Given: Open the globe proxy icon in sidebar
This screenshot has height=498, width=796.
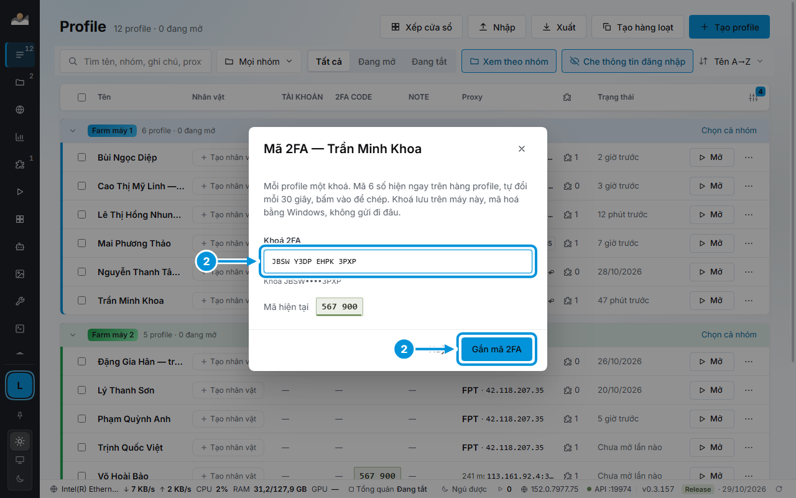Looking at the screenshot, I should [x=20, y=110].
